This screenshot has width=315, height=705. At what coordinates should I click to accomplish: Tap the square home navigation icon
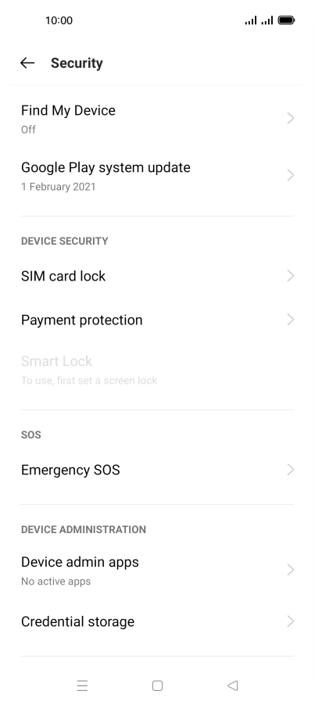[x=157, y=685]
